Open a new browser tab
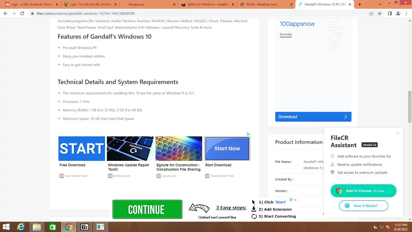The width and height of the screenshot is (412, 232). click(x=360, y=4)
